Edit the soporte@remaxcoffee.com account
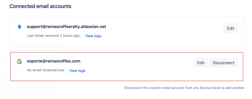Viewport: 252px width, 99px height. coord(201,63)
